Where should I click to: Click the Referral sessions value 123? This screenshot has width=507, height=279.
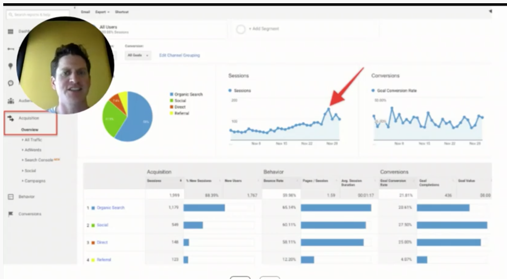[175, 260]
